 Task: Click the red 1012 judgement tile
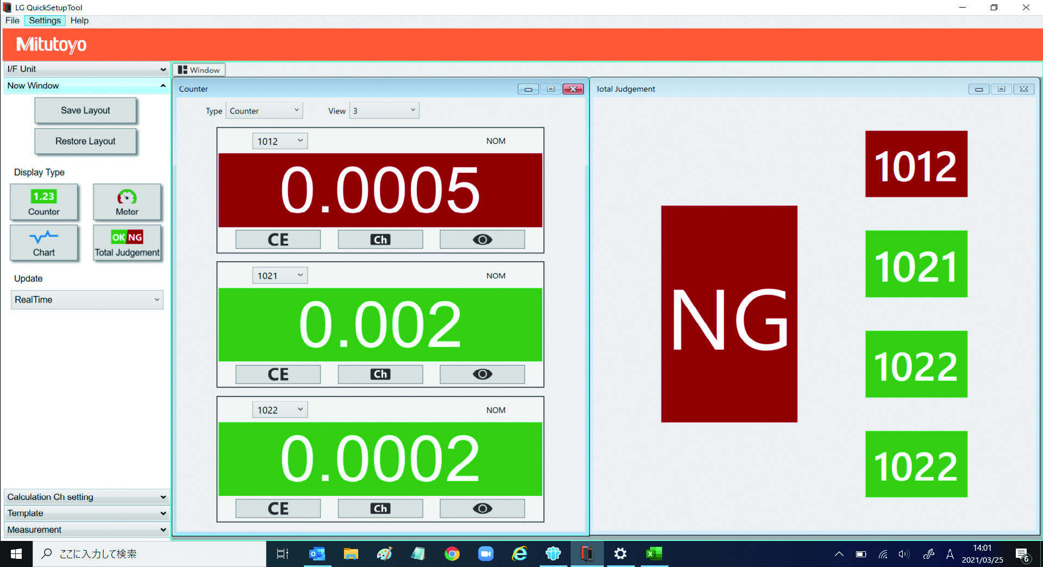[x=916, y=164]
